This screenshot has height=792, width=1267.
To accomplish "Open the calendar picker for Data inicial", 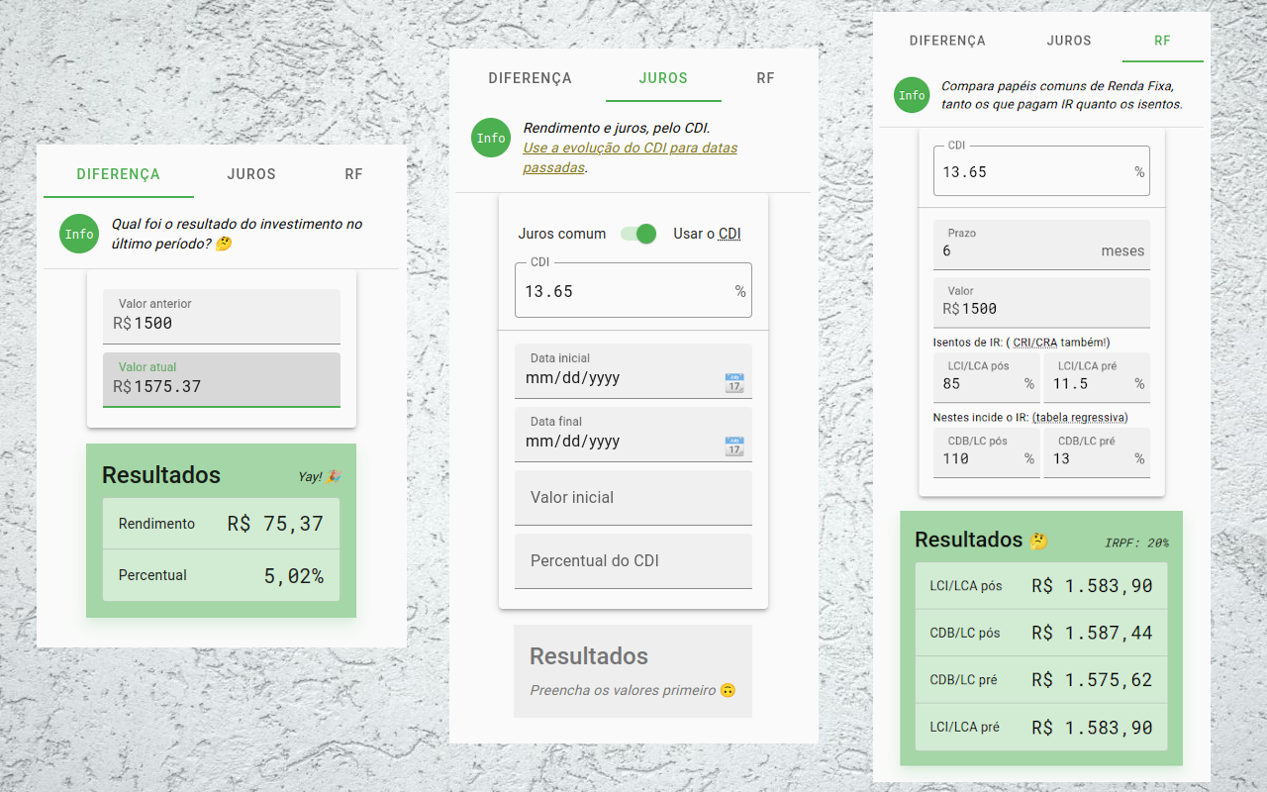I will [734, 383].
